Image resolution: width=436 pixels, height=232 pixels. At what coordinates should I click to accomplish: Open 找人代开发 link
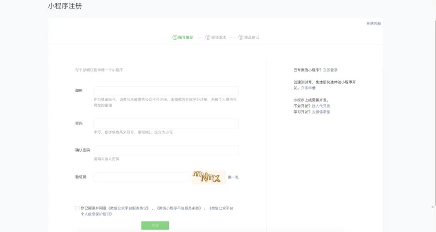tap(321, 106)
